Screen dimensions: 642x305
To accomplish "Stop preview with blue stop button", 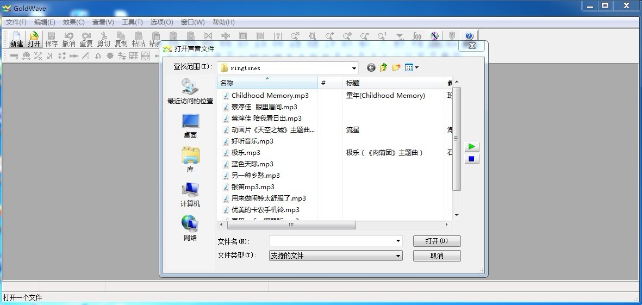I will pyautogui.click(x=472, y=159).
